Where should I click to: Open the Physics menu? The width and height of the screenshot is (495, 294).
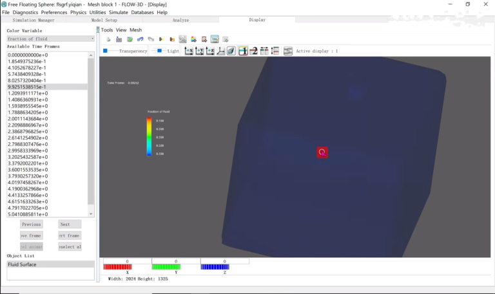point(78,12)
